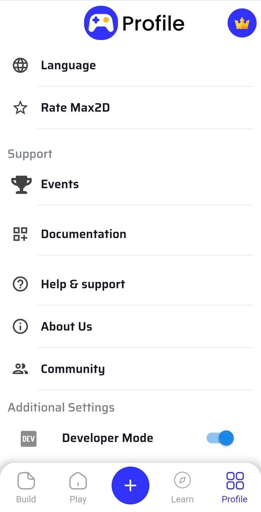This screenshot has width=261, height=512.
Task: Open the Documentation link
Action: click(83, 234)
